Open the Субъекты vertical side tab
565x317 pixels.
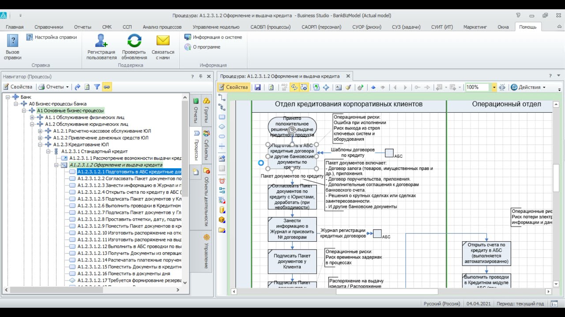point(206,145)
